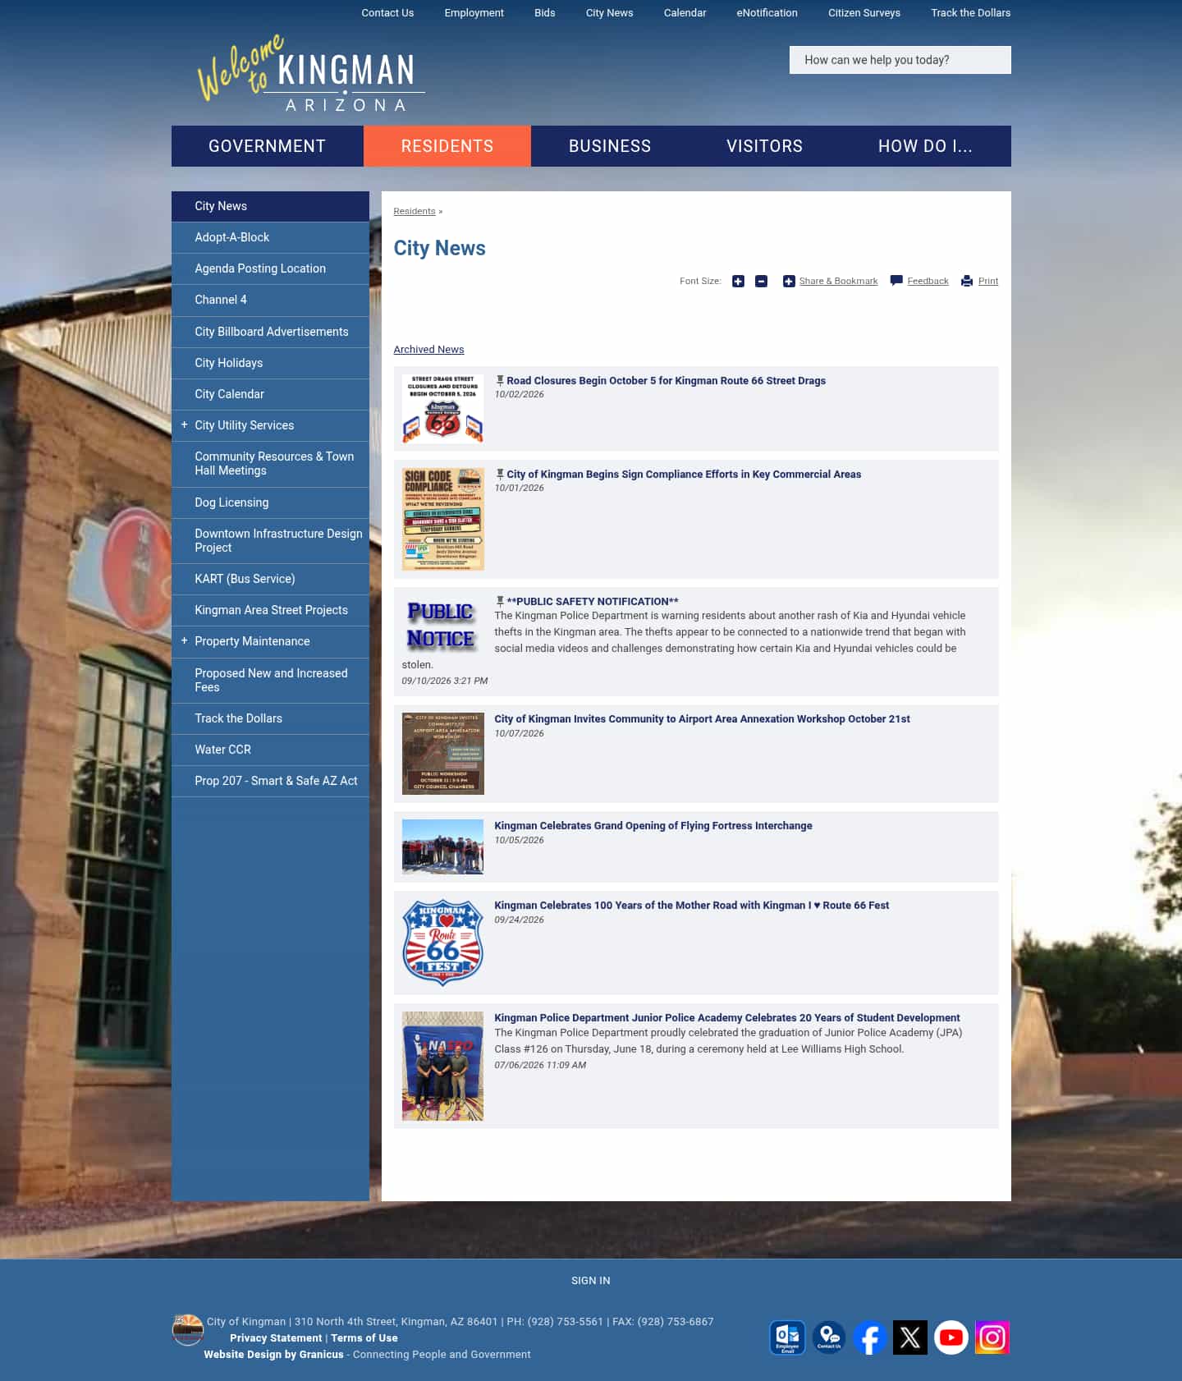Open Citizen Surveys top link
1182x1381 pixels.
(864, 13)
